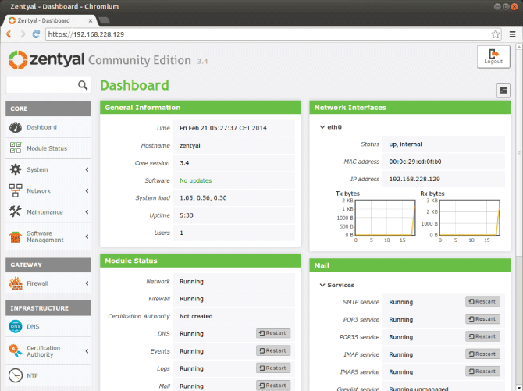Restart the Logs module
This screenshot has width=523, height=391.
pos(273,368)
